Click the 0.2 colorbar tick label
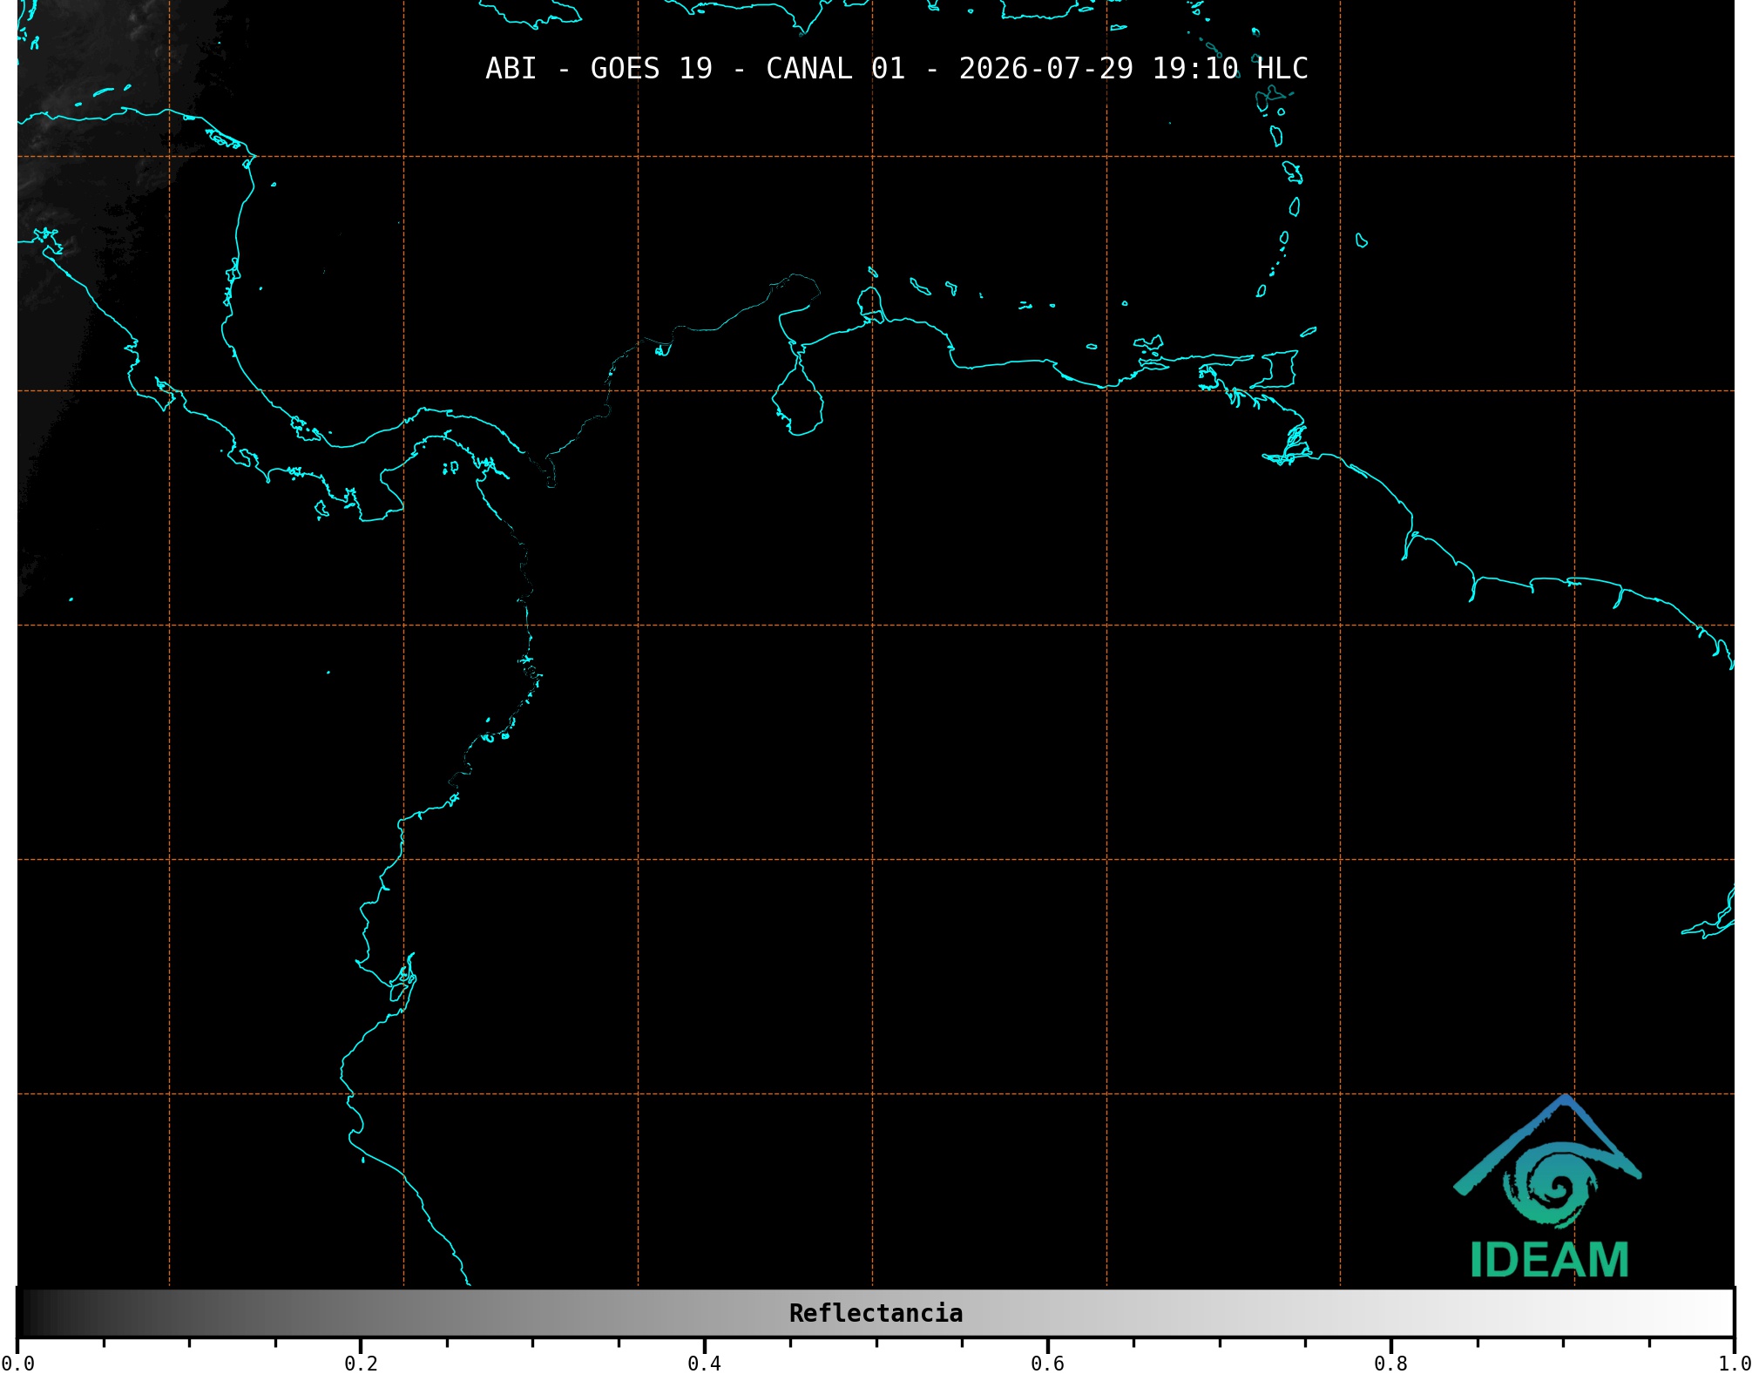Screen dimensions: 1752x1374 click(x=361, y=1364)
